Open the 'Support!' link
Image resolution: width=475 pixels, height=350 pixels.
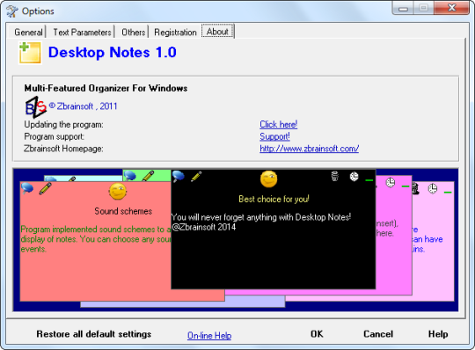(274, 136)
